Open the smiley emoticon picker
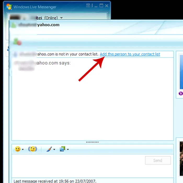Screen dimensions: 183x183 tap(18, 149)
